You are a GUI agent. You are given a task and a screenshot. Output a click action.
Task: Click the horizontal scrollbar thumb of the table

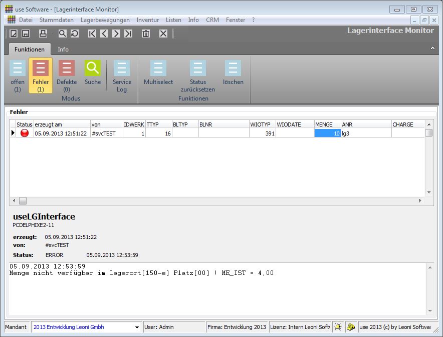pos(23,200)
